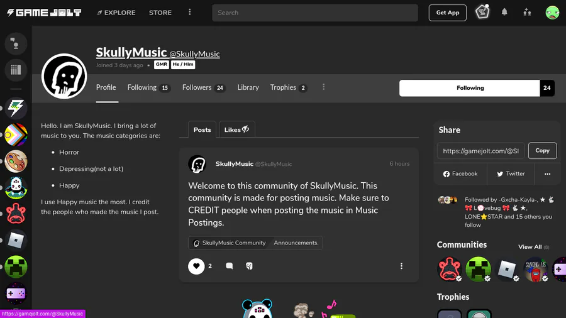This screenshot has width=566, height=318.
Task: Click the Happy bullet item
Action: pyautogui.click(x=69, y=185)
